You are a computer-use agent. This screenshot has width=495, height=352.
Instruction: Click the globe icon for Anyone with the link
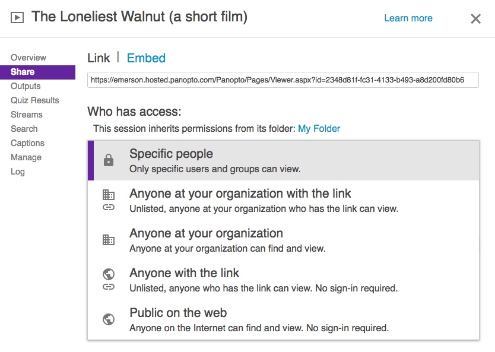pyautogui.click(x=109, y=274)
